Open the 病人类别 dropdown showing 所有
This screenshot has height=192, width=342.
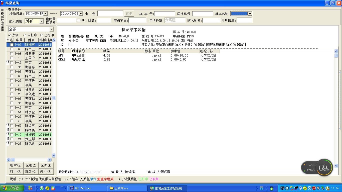point(42,21)
